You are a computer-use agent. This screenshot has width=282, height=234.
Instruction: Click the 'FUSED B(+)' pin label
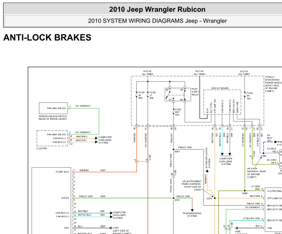click(x=63, y=172)
